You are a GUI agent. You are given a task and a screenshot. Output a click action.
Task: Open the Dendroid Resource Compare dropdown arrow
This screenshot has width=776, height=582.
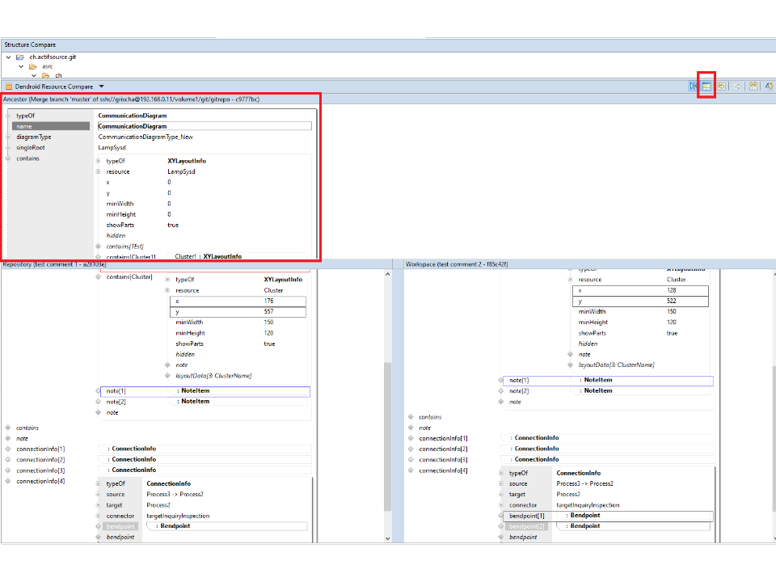click(x=102, y=86)
